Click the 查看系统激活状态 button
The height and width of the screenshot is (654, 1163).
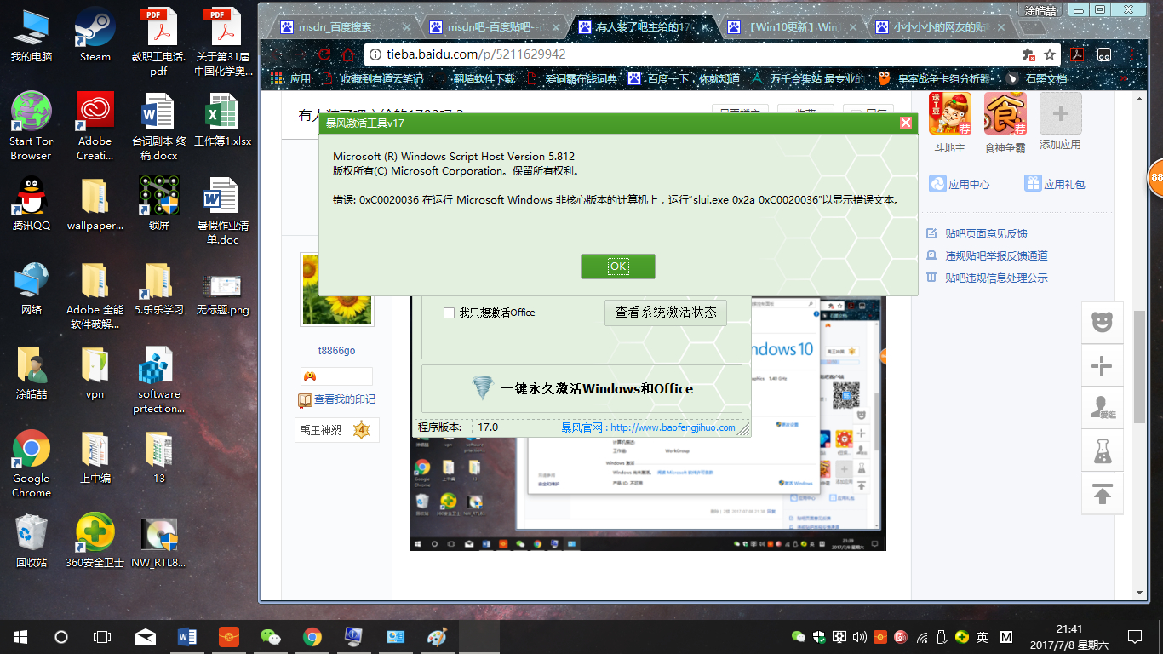[x=666, y=313]
